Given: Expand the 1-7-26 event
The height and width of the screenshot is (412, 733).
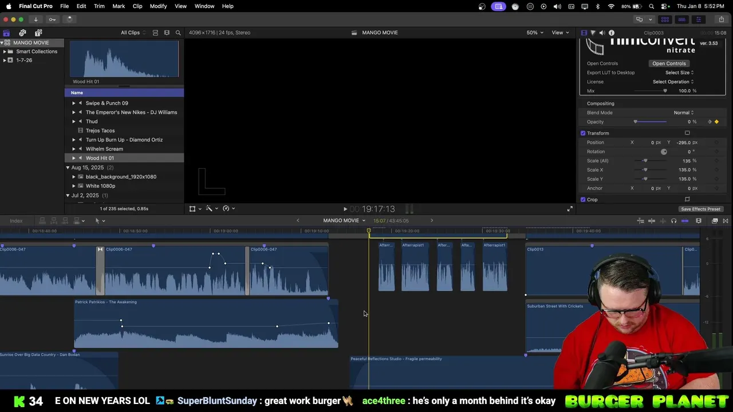Looking at the screenshot, I should [5, 60].
